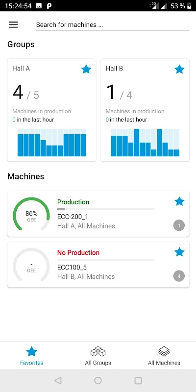Remove ECC-200_1 from favorites via star

point(179,201)
